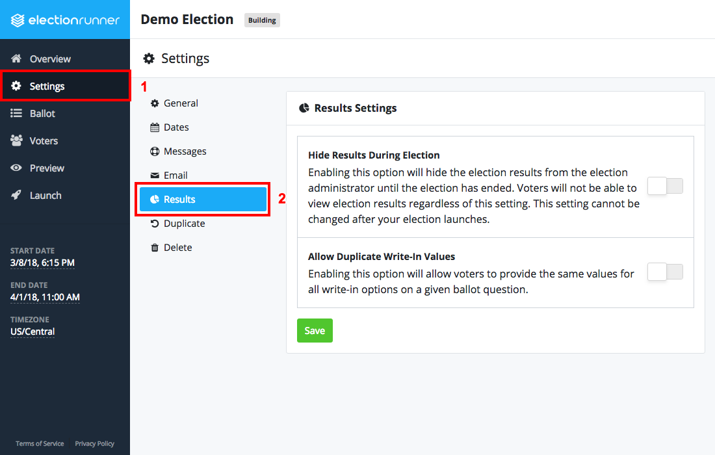
Task: Open the Email envelope icon
Action: pos(154,175)
